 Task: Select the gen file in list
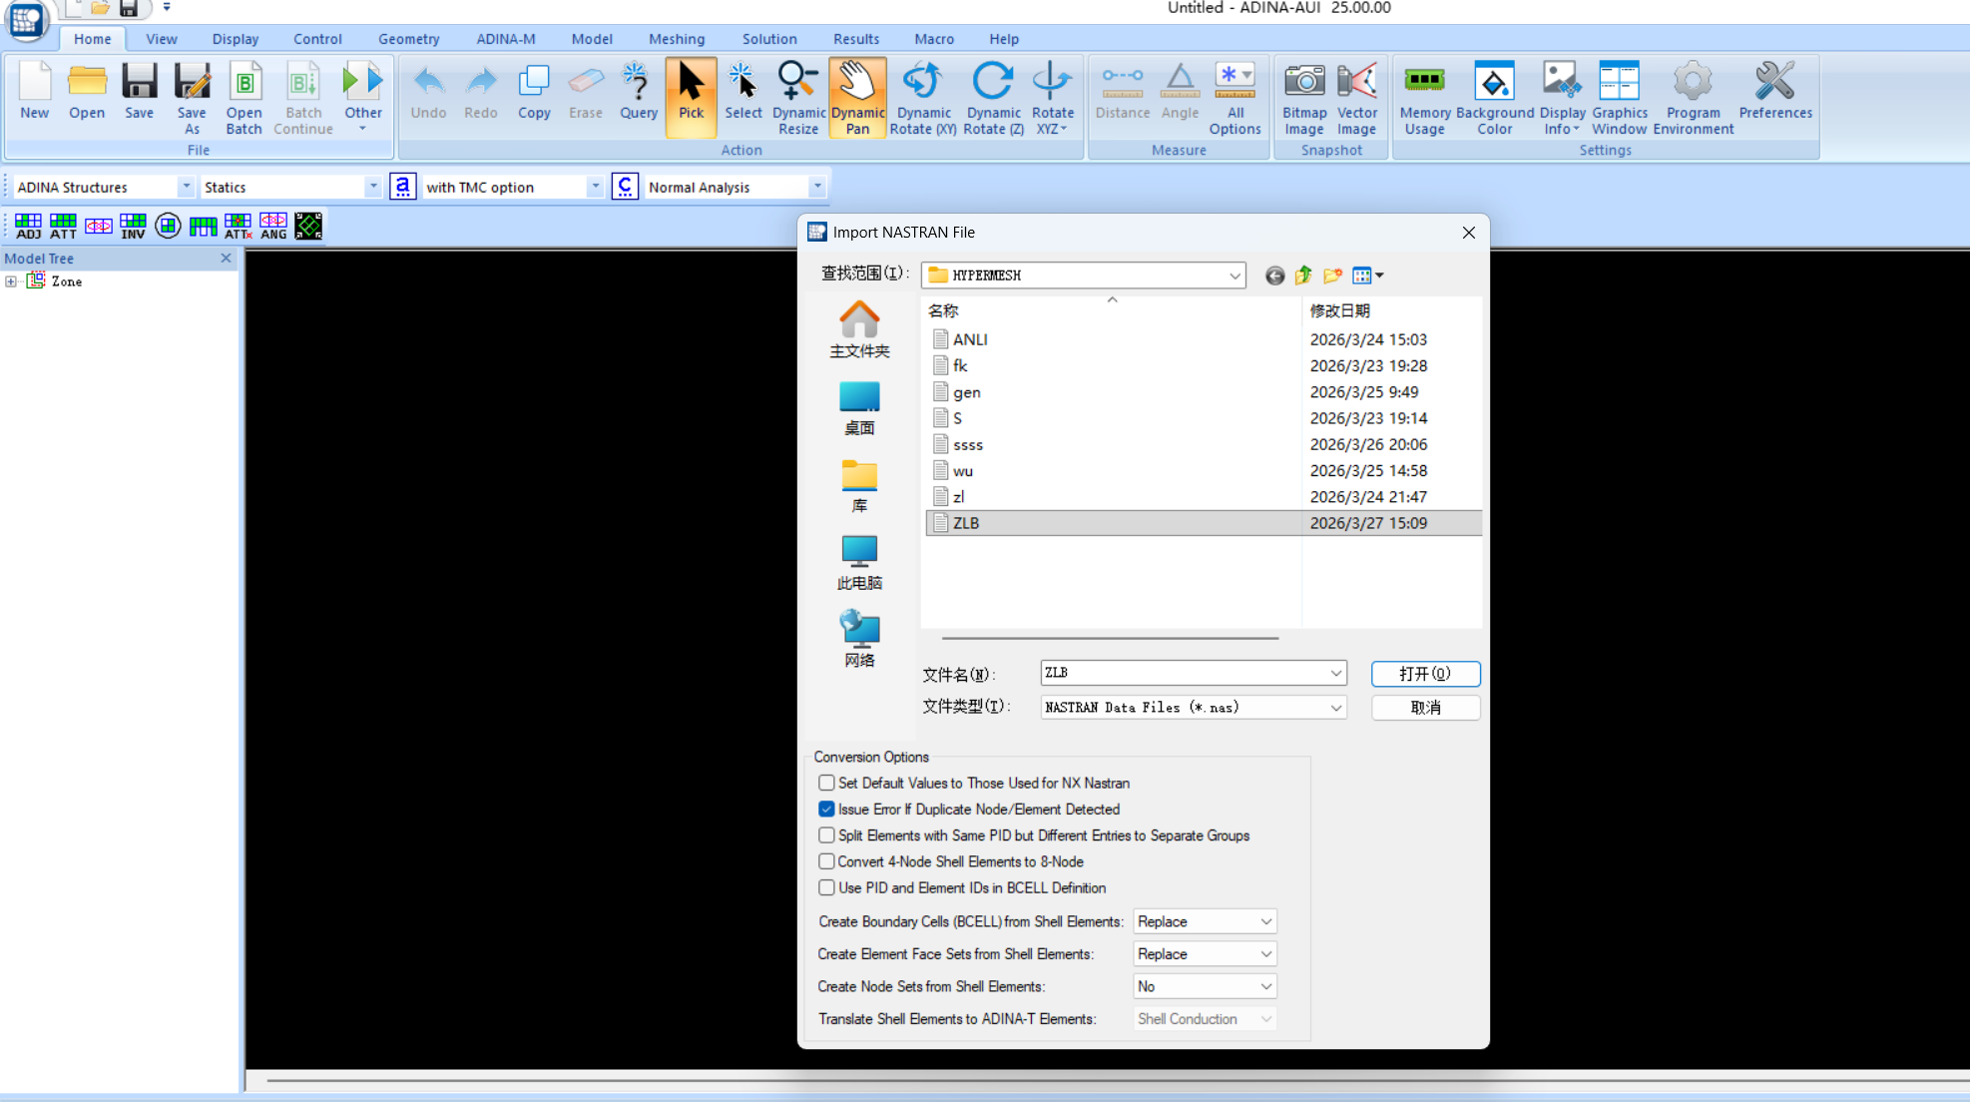tap(966, 392)
